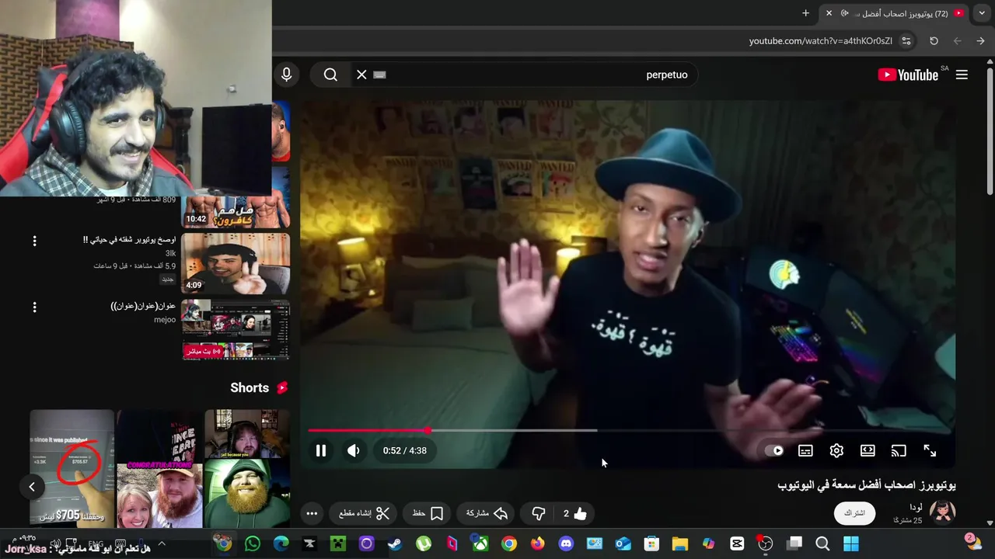
Task: Open Discord from the taskbar
Action: [x=566, y=543]
